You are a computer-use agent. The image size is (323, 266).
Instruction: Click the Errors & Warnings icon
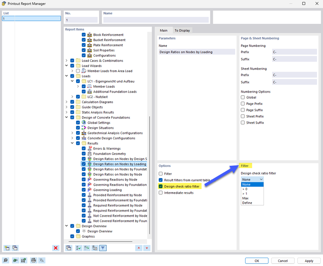(90, 148)
